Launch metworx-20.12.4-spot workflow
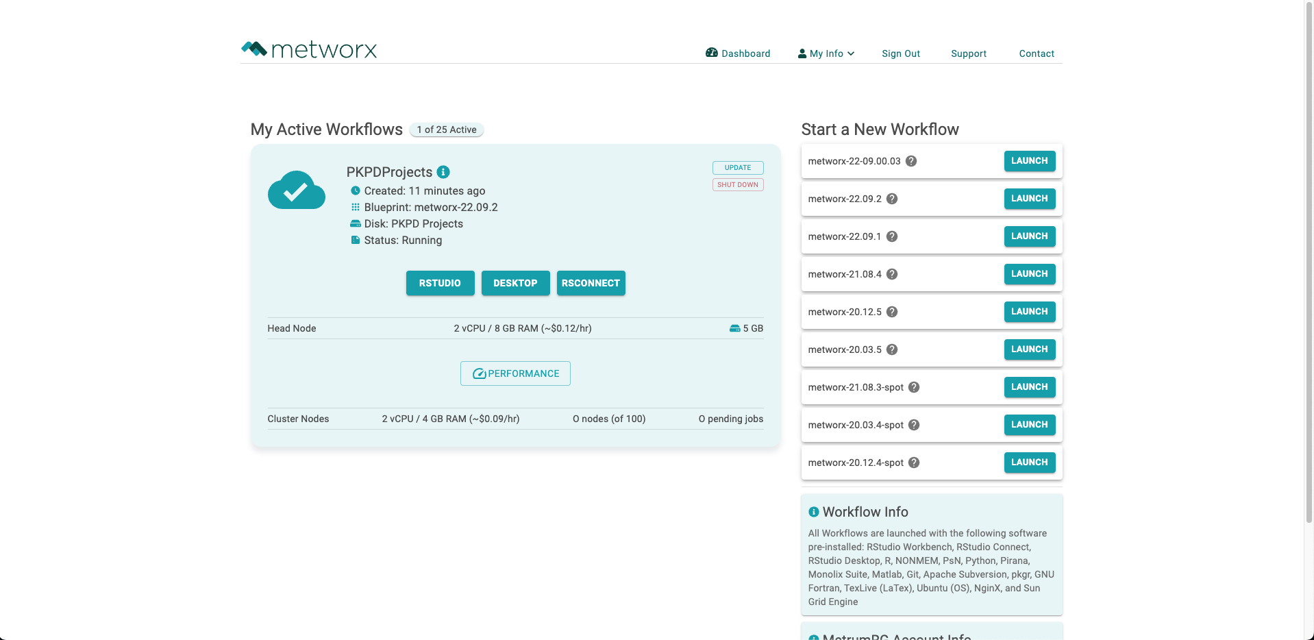This screenshot has height=640, width=1314. [x=1030, y=463]
